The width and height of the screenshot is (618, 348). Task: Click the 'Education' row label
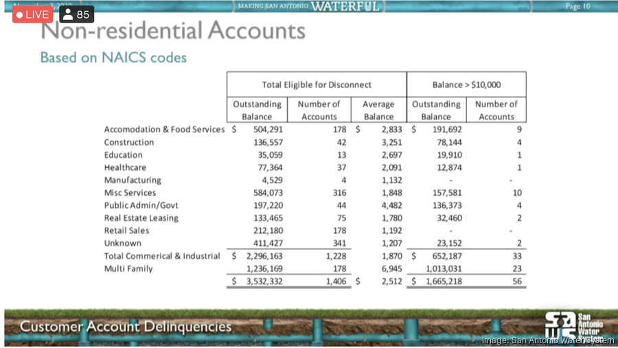[x=124, y=155]
